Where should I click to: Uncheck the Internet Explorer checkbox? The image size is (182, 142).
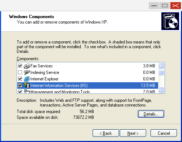coord(20,79)
